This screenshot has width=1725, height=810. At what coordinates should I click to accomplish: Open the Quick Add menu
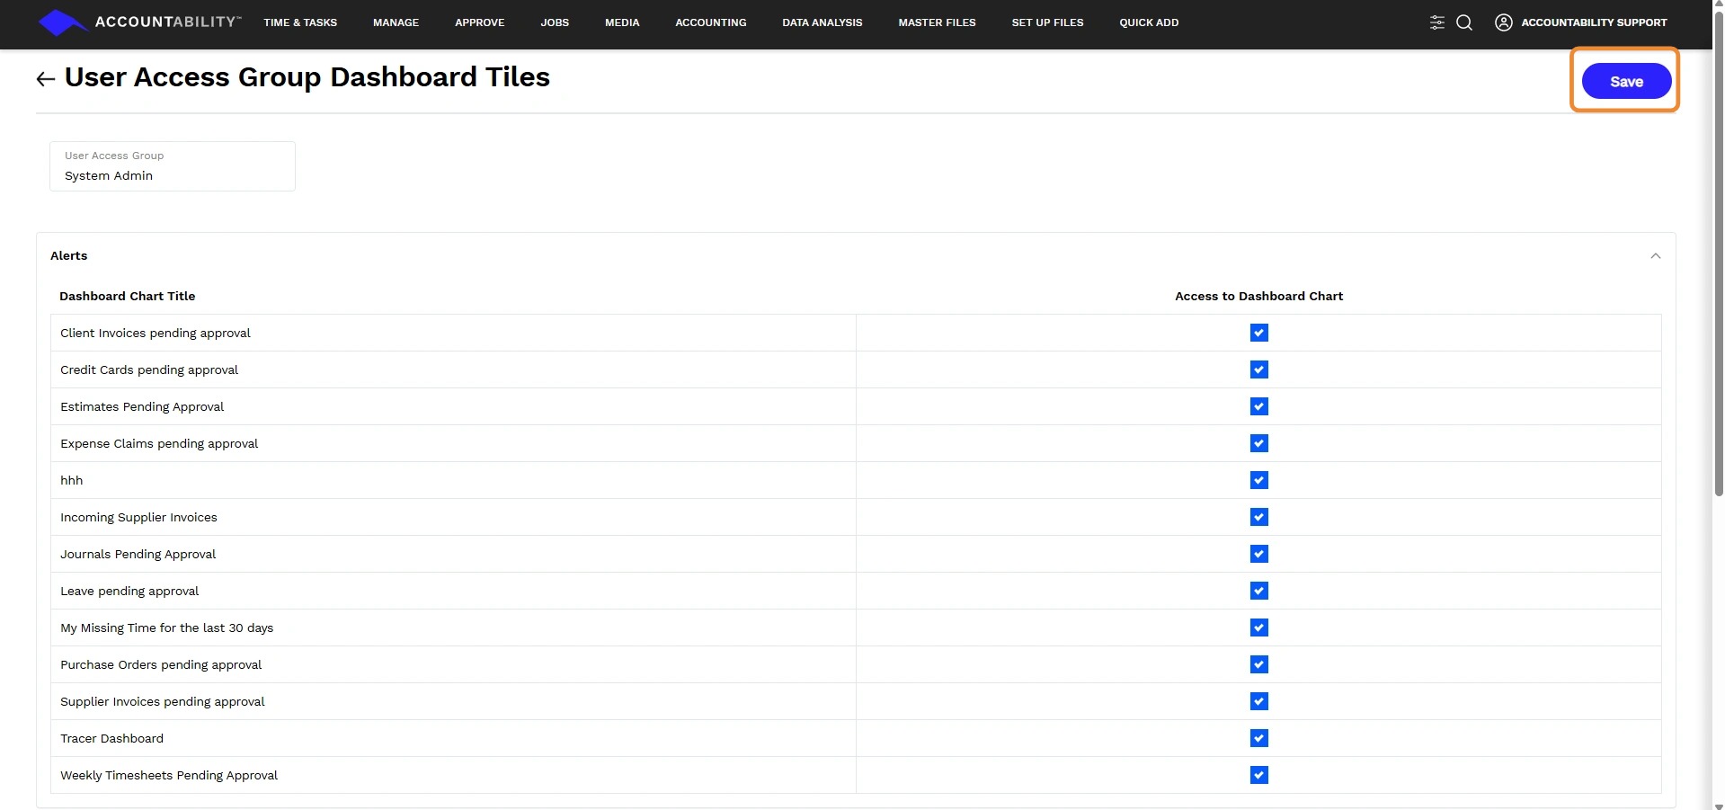coord(1149,22)
